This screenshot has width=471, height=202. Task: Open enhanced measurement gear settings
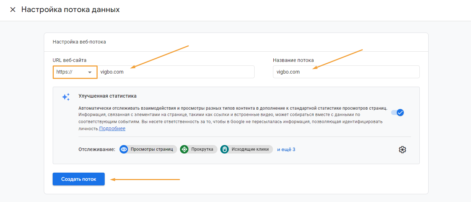(402, 150)
